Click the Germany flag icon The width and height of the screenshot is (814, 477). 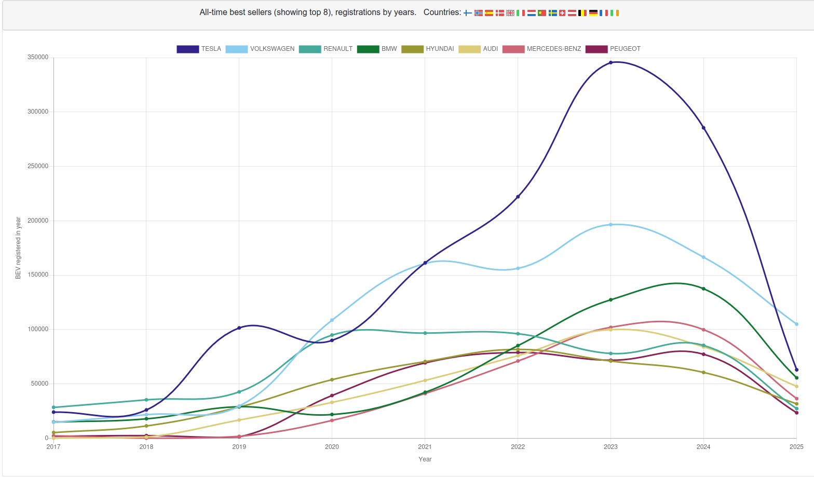[593, 13]
